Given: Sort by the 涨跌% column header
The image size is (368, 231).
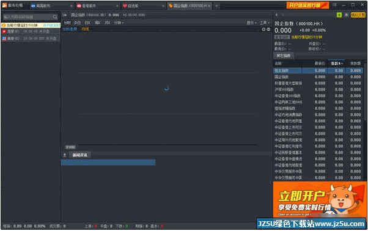Looking at the screenshot, I should [x=337, y=64].
